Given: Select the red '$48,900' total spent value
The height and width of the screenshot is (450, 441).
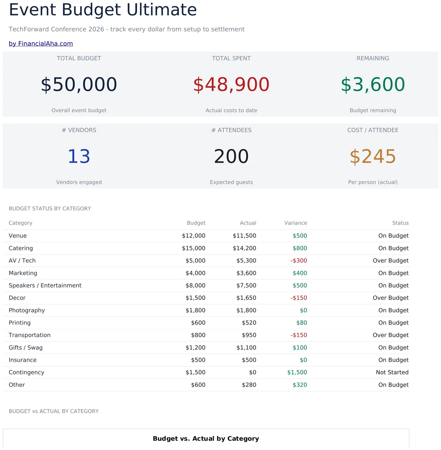Looking at the screenshot, I should (x=232, y=84).
